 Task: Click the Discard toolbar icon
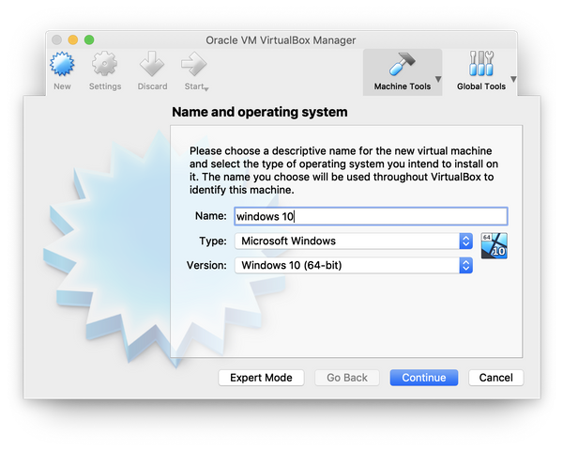point(151,67)
